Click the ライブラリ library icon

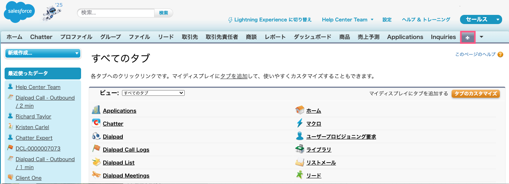click(300, 149)
